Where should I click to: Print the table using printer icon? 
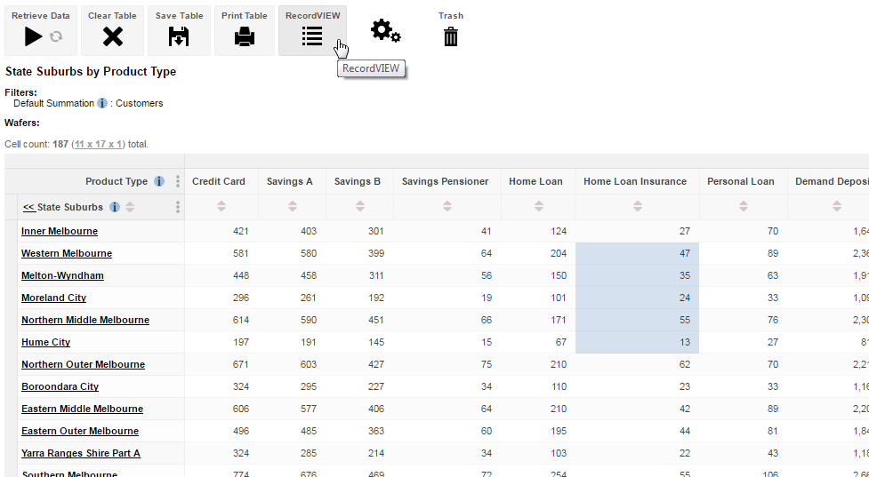pos(245,36)
